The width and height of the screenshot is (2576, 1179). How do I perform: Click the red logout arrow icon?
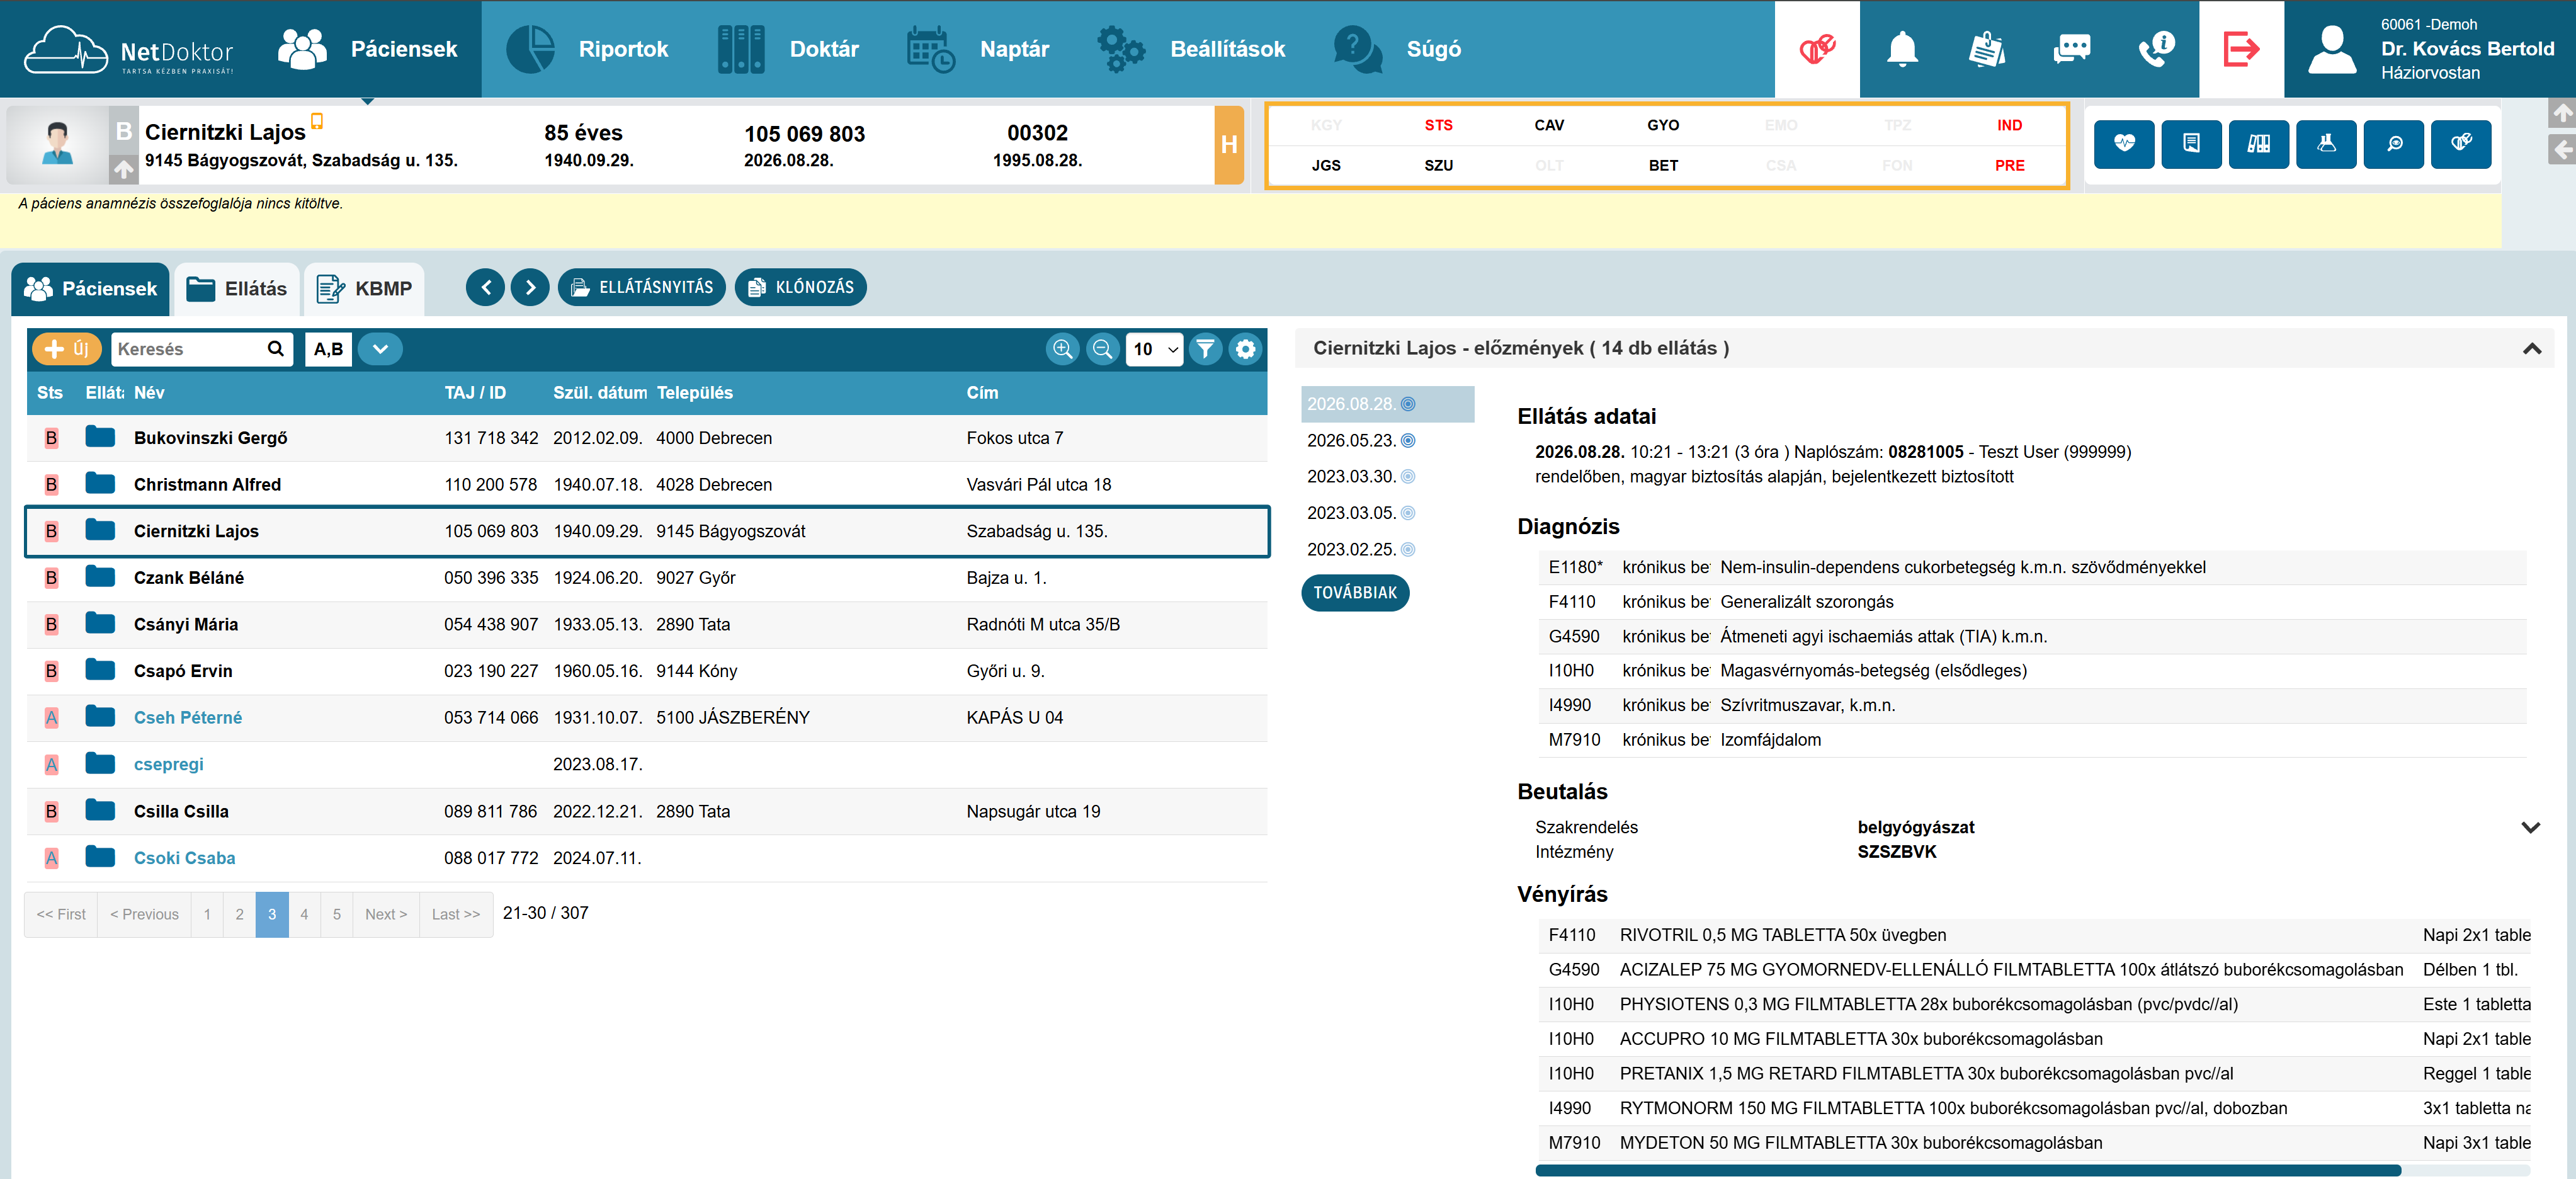[2241, 49]
